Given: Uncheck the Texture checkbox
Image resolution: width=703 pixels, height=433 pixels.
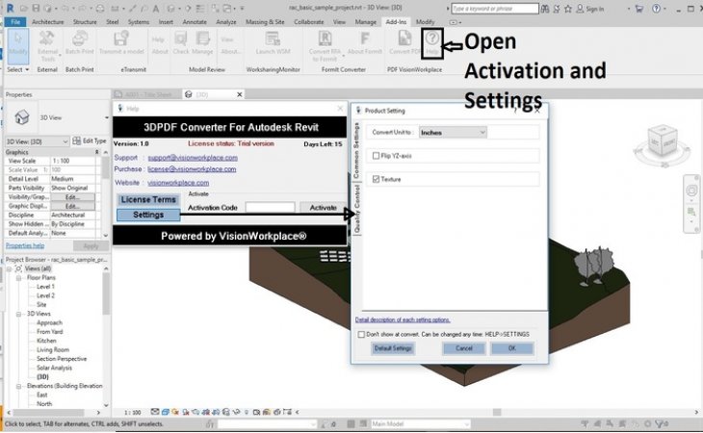Looking at the screenshot, I should [x=376, y=179].
